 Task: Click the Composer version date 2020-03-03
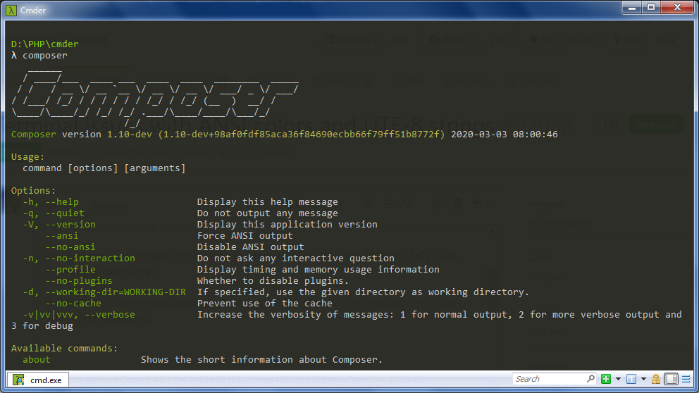(x=478, y=134)
